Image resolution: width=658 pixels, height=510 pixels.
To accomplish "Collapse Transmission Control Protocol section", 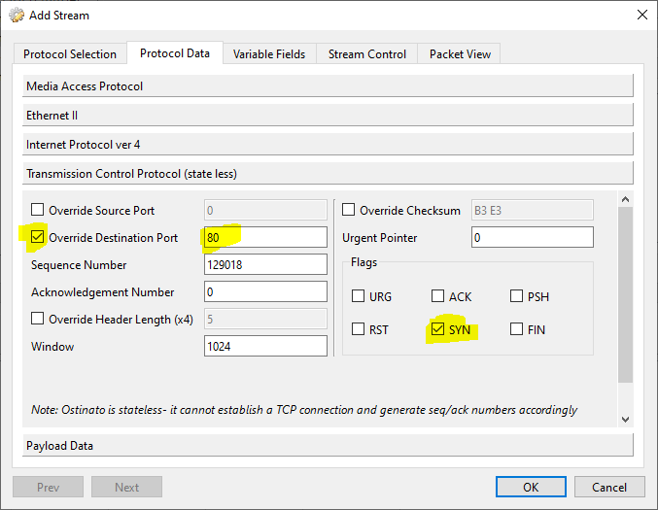I will [x=328, y=173].
